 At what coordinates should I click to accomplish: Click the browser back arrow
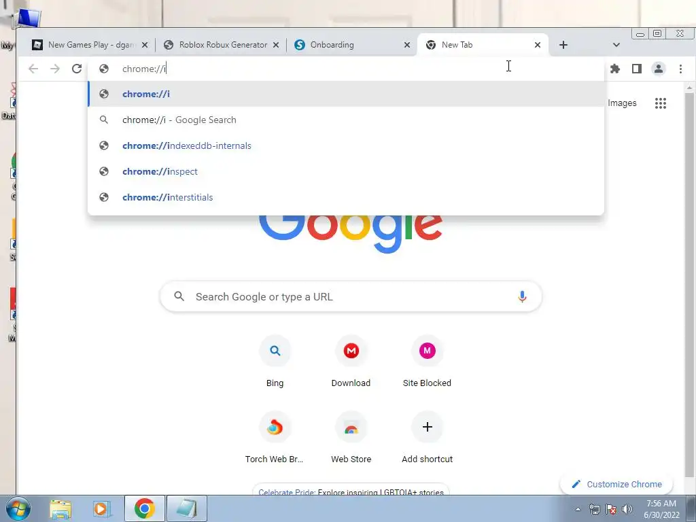click(33, 69)
